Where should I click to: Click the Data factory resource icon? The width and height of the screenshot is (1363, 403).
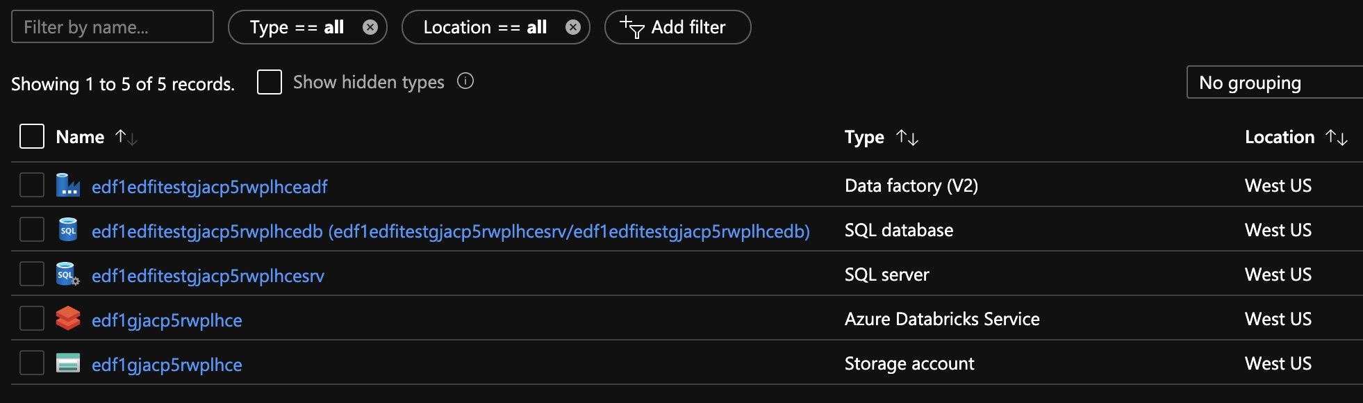click(68, 186)
